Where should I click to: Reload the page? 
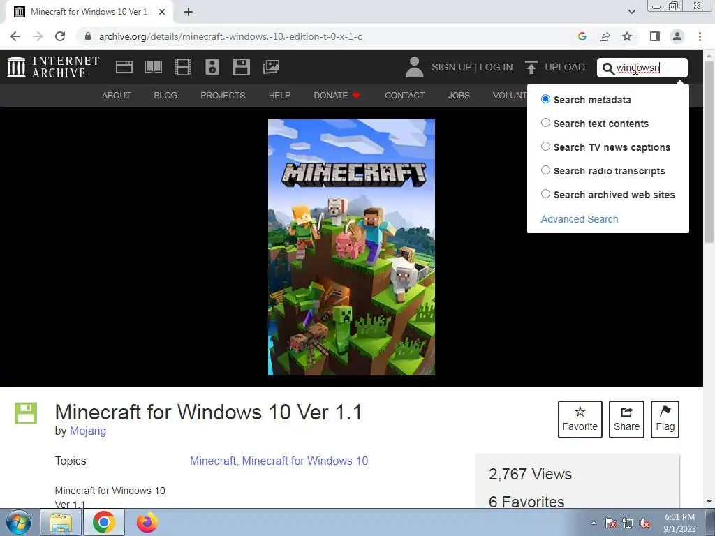(x=60, y=36)
